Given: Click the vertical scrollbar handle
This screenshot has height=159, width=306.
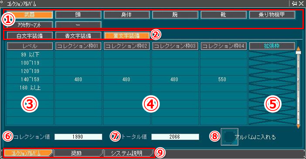Looking at the screenshot, I should (298, 53).
